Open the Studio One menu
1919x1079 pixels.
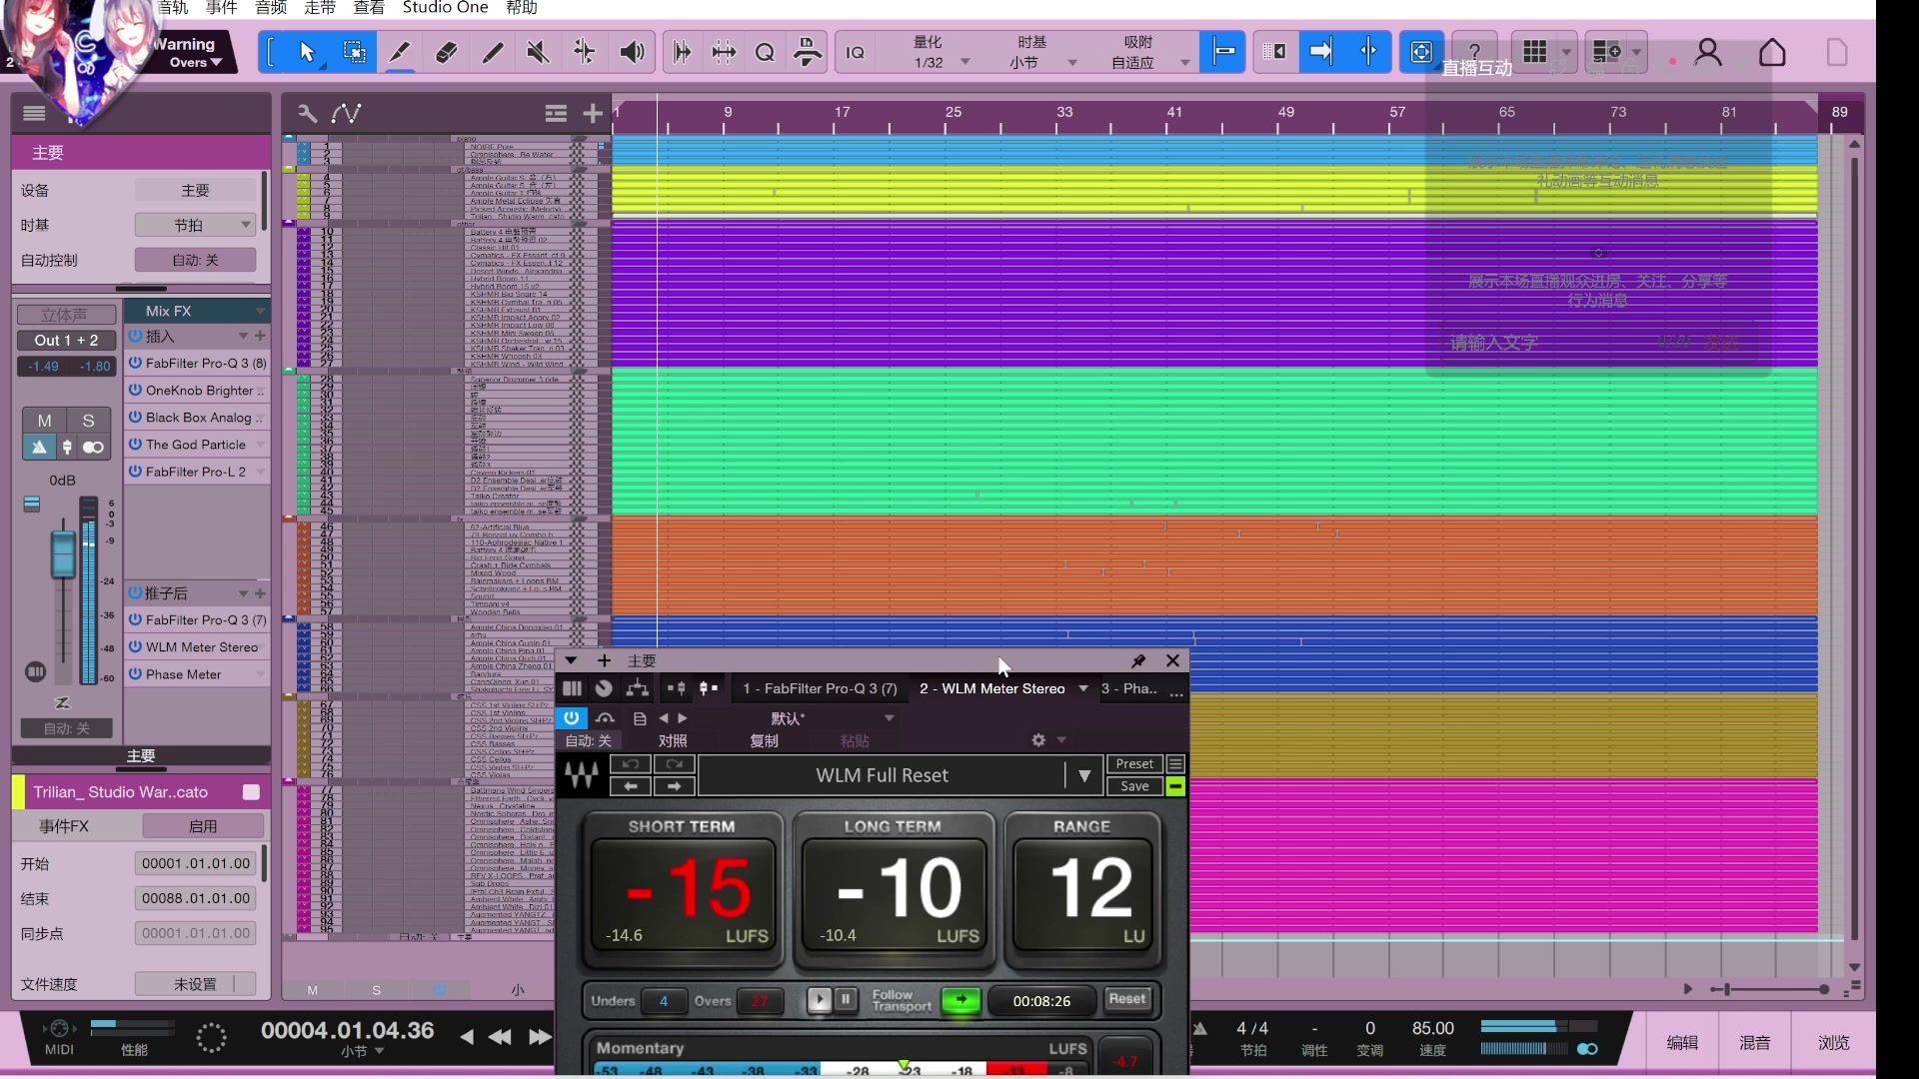pos(445,8)
